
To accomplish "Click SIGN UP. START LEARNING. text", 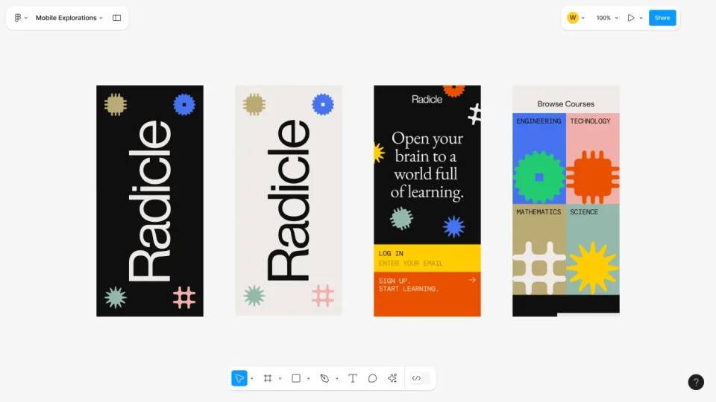I will coord(409,285).
